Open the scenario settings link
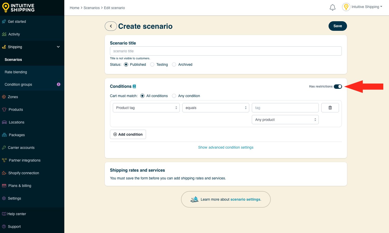Image resolution: width=389 pixels, height=233 pixels. 245,199
